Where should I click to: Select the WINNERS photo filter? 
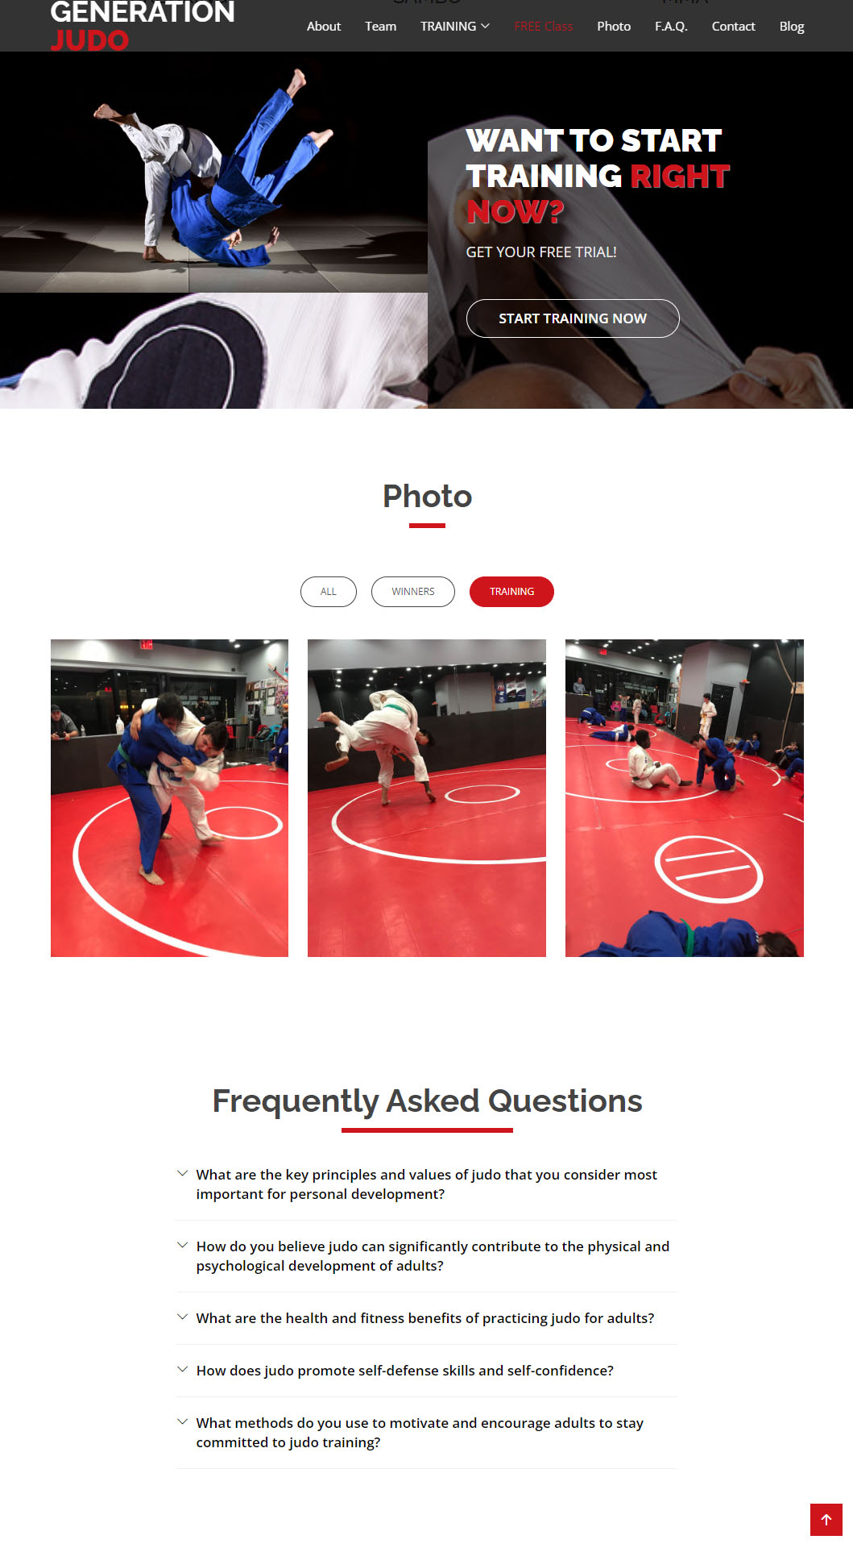point(413,592)
